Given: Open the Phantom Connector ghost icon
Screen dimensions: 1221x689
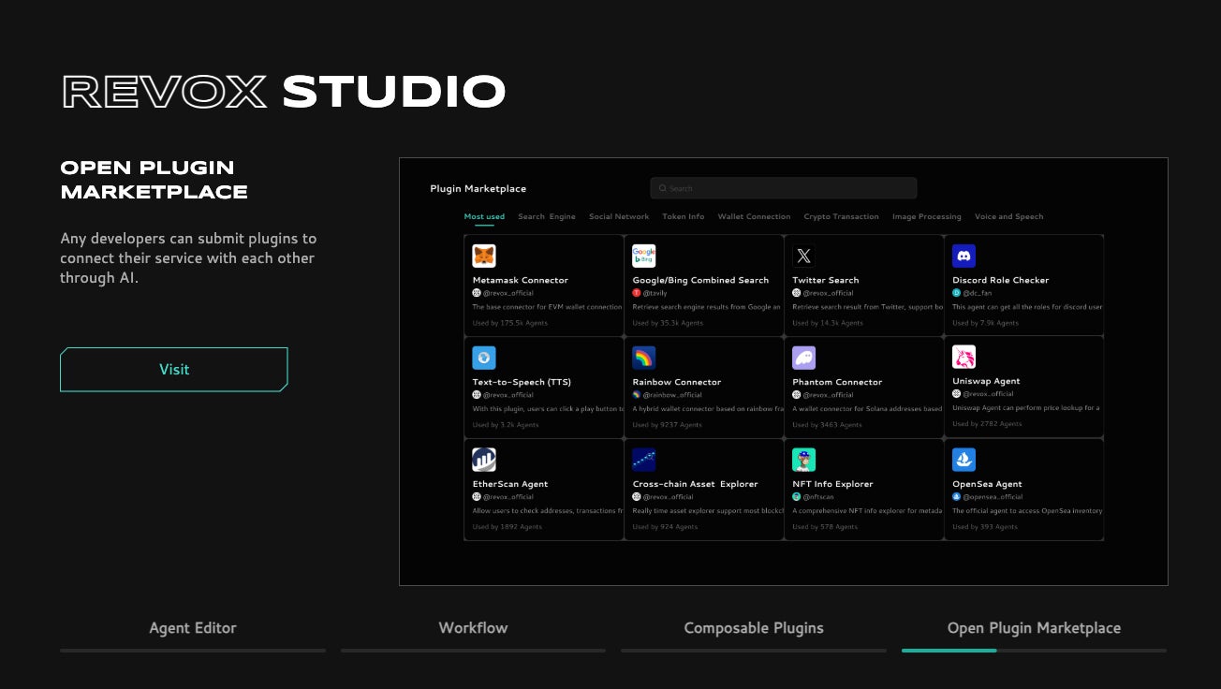Looking at the screenshot, I should click(x=804, y=358).
